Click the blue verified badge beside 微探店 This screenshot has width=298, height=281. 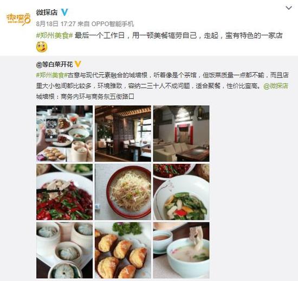[x=64, y=12]
